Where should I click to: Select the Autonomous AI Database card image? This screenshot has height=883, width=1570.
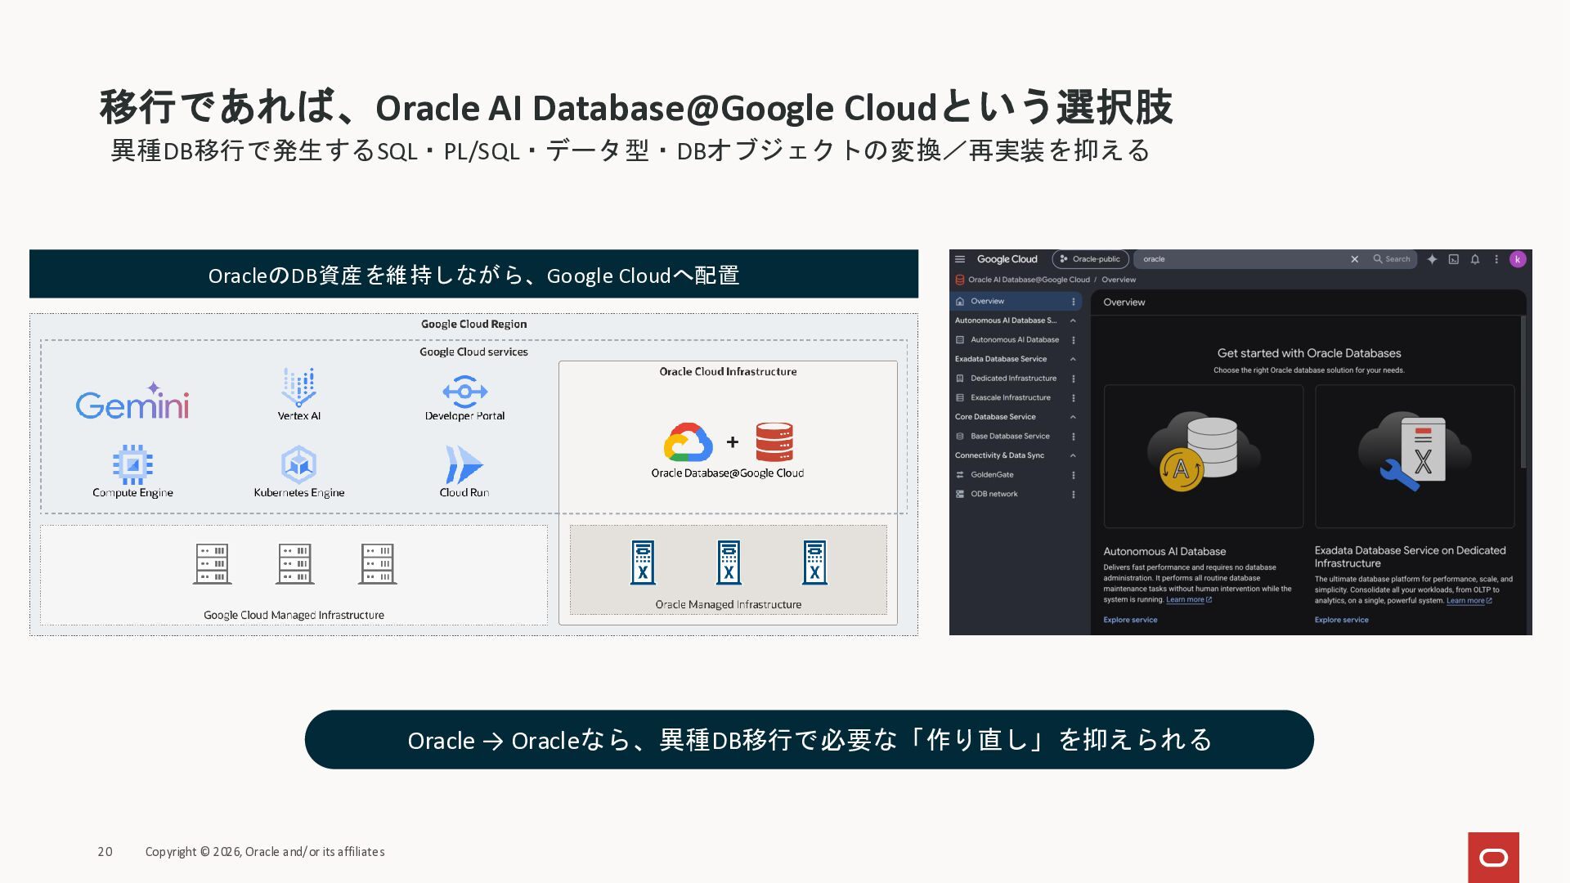[x=1204, y=456]
